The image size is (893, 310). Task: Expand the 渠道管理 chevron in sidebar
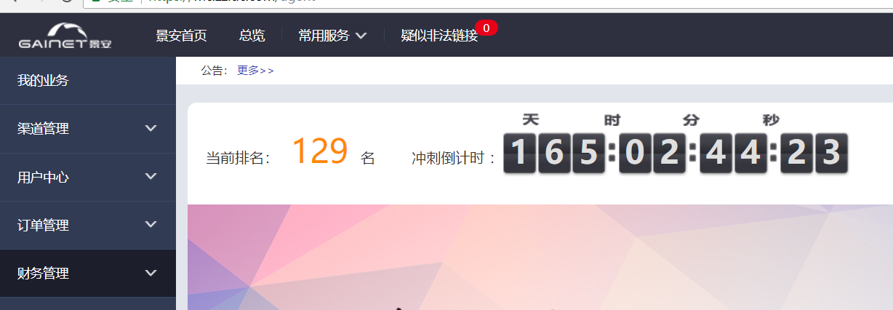click(x=151, y=128)
